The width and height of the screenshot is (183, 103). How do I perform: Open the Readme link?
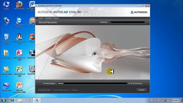pos(75,90)
